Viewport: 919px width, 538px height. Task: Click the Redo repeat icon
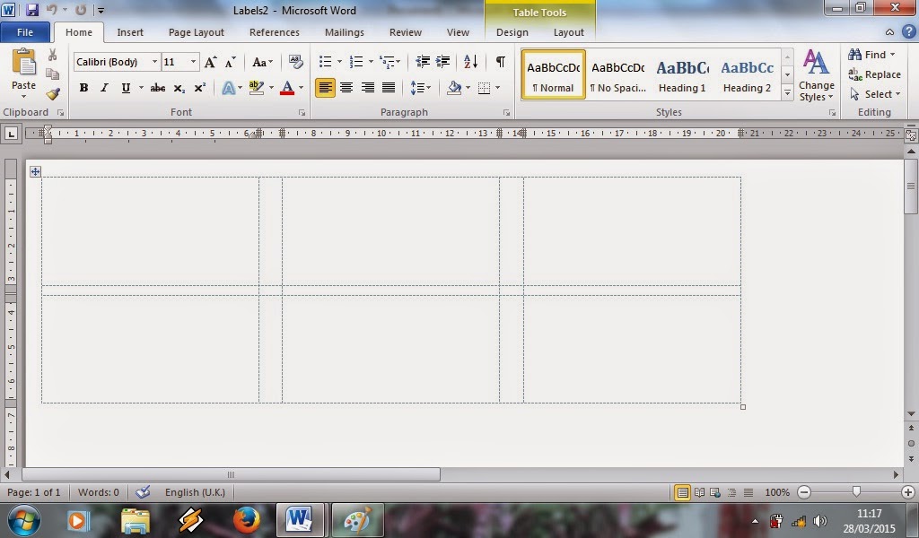pyautogui.click(x=81, y=10)
